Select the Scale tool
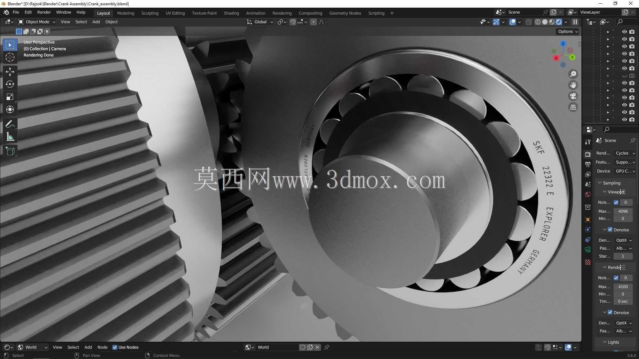The width and height of the screenshot is (639, 359). (x=10, y=97)
